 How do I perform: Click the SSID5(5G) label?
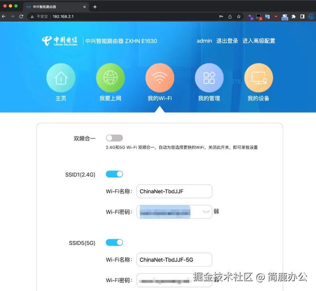coord(82,243)
